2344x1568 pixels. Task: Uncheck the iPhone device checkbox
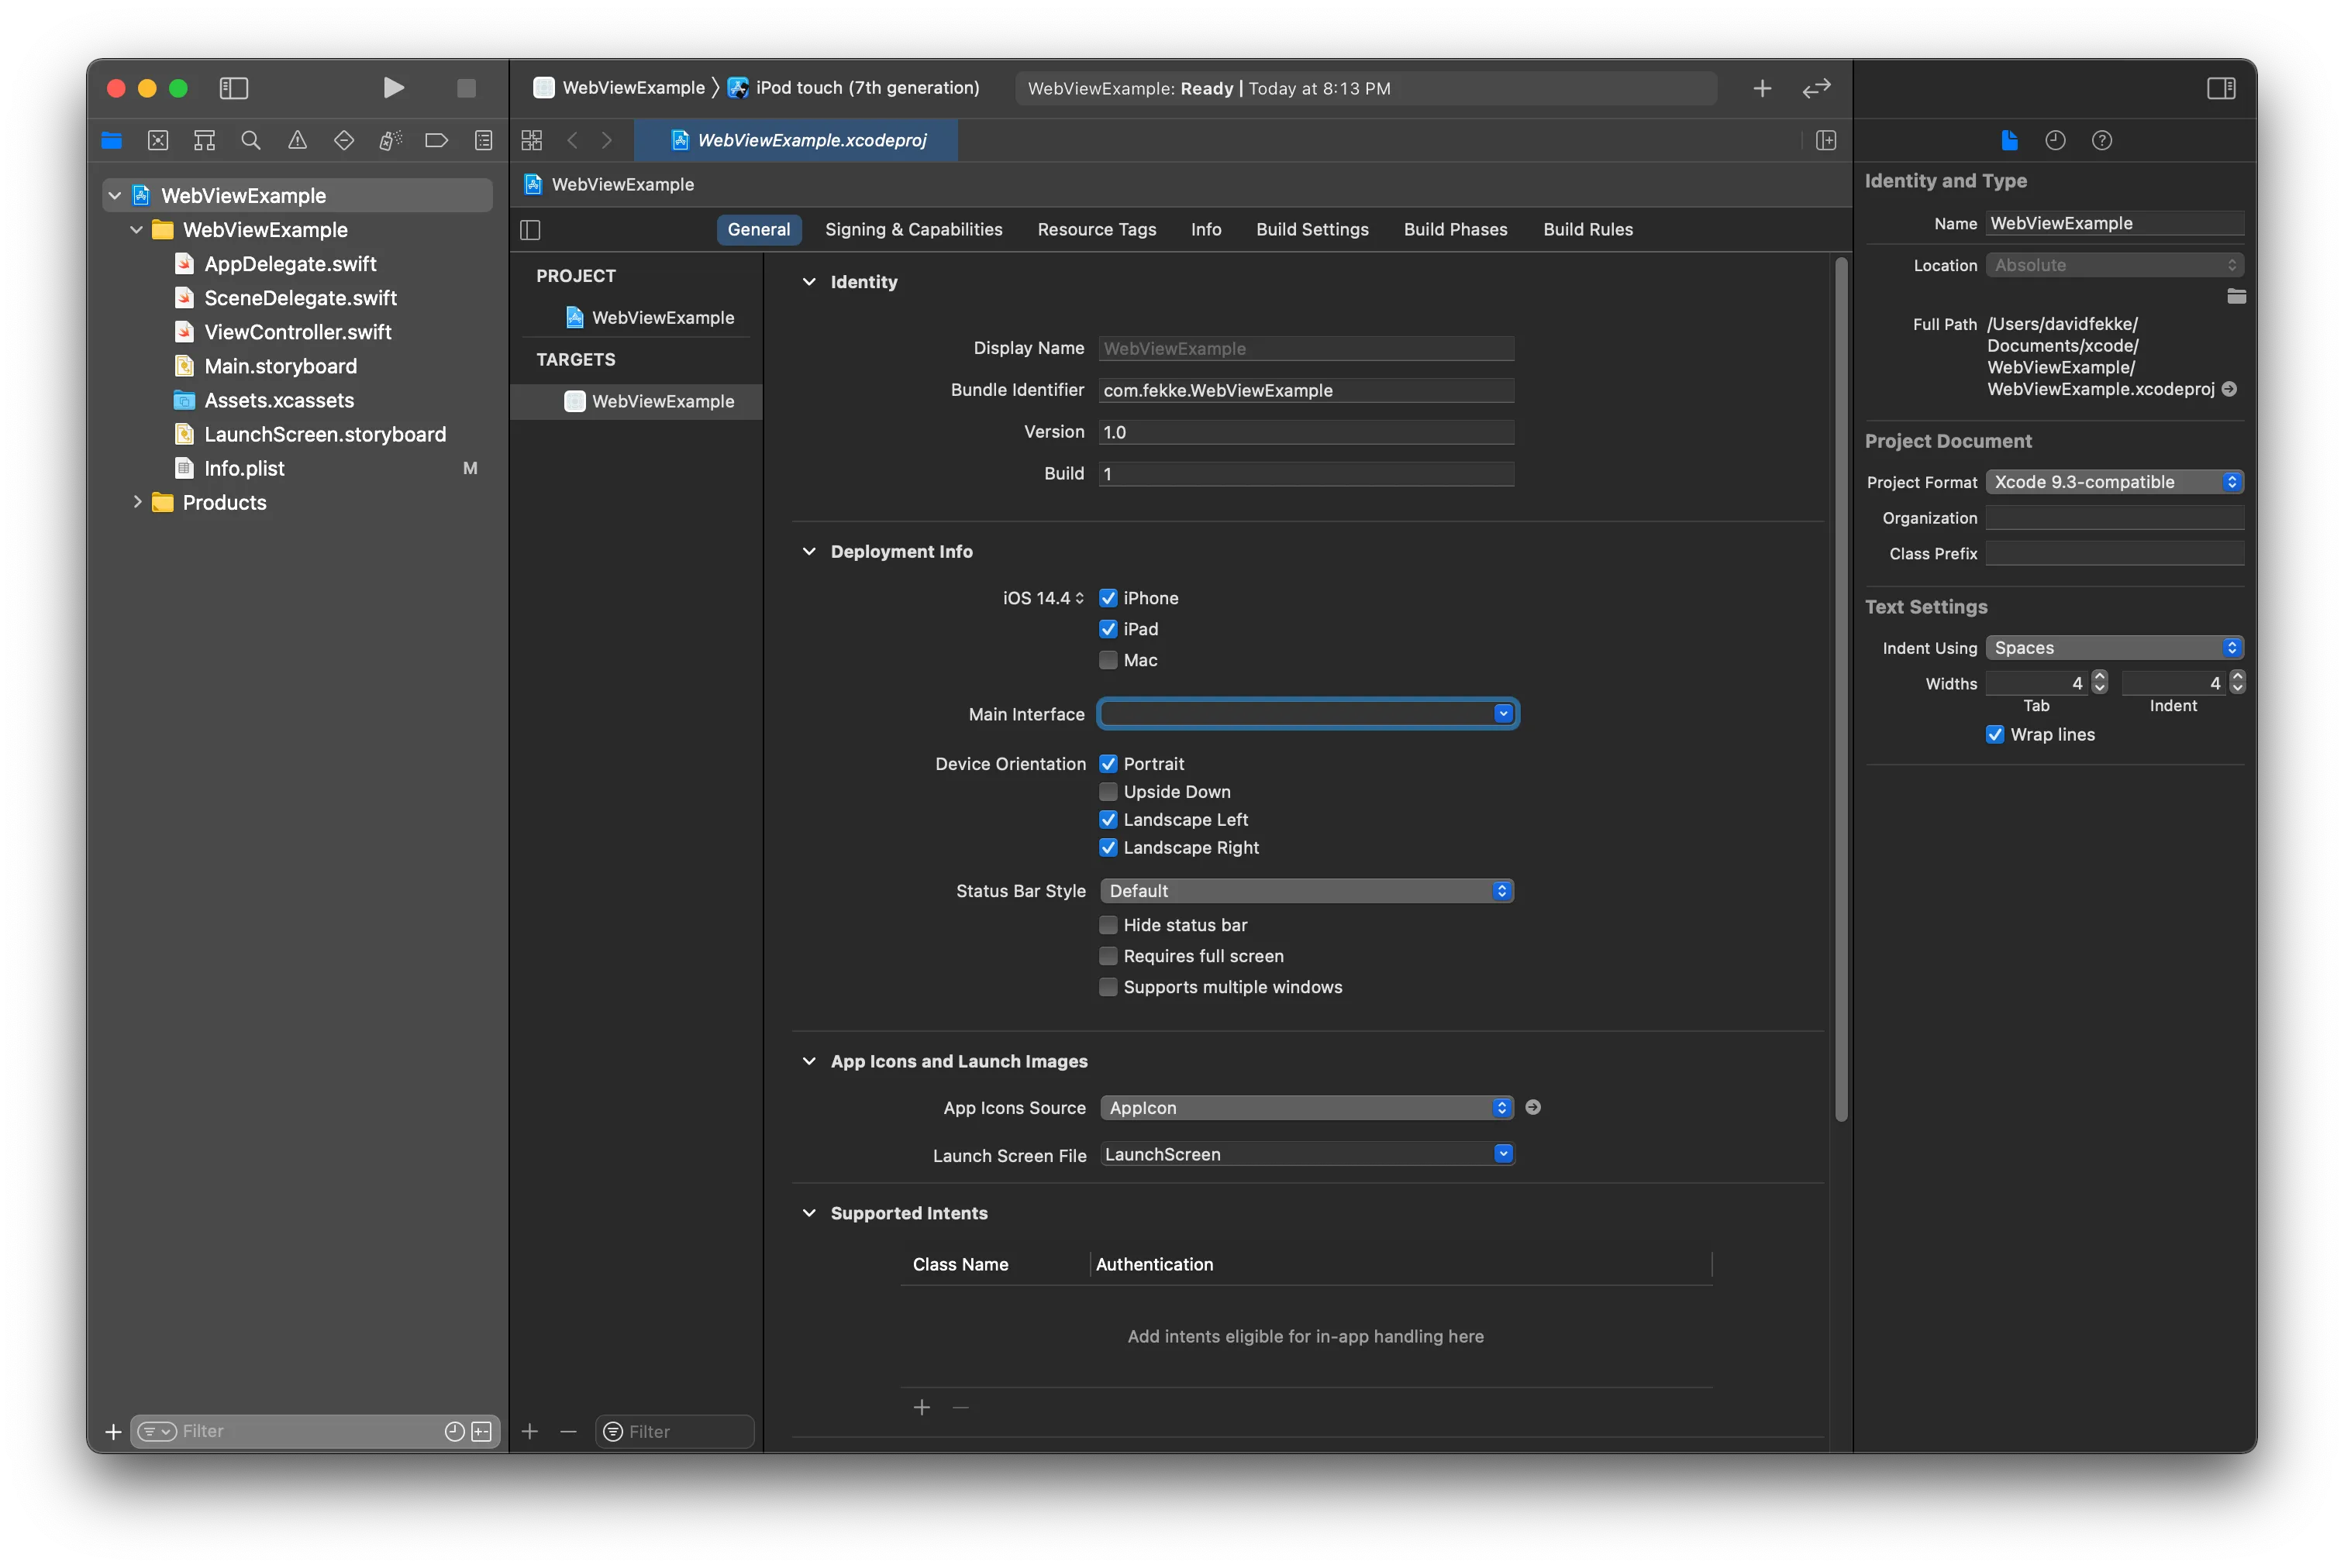tap(1108, 598)
